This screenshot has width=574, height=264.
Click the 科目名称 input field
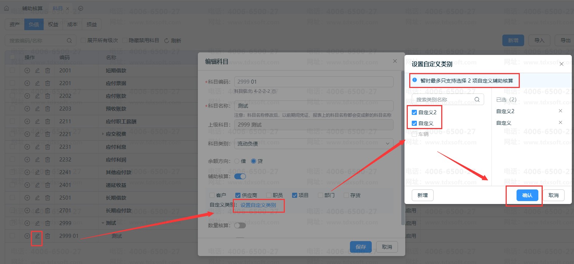coord(314,106)
